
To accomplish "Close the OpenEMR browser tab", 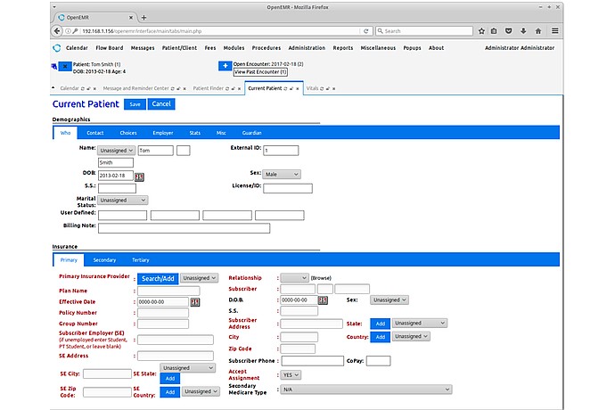I will [131, 18].
